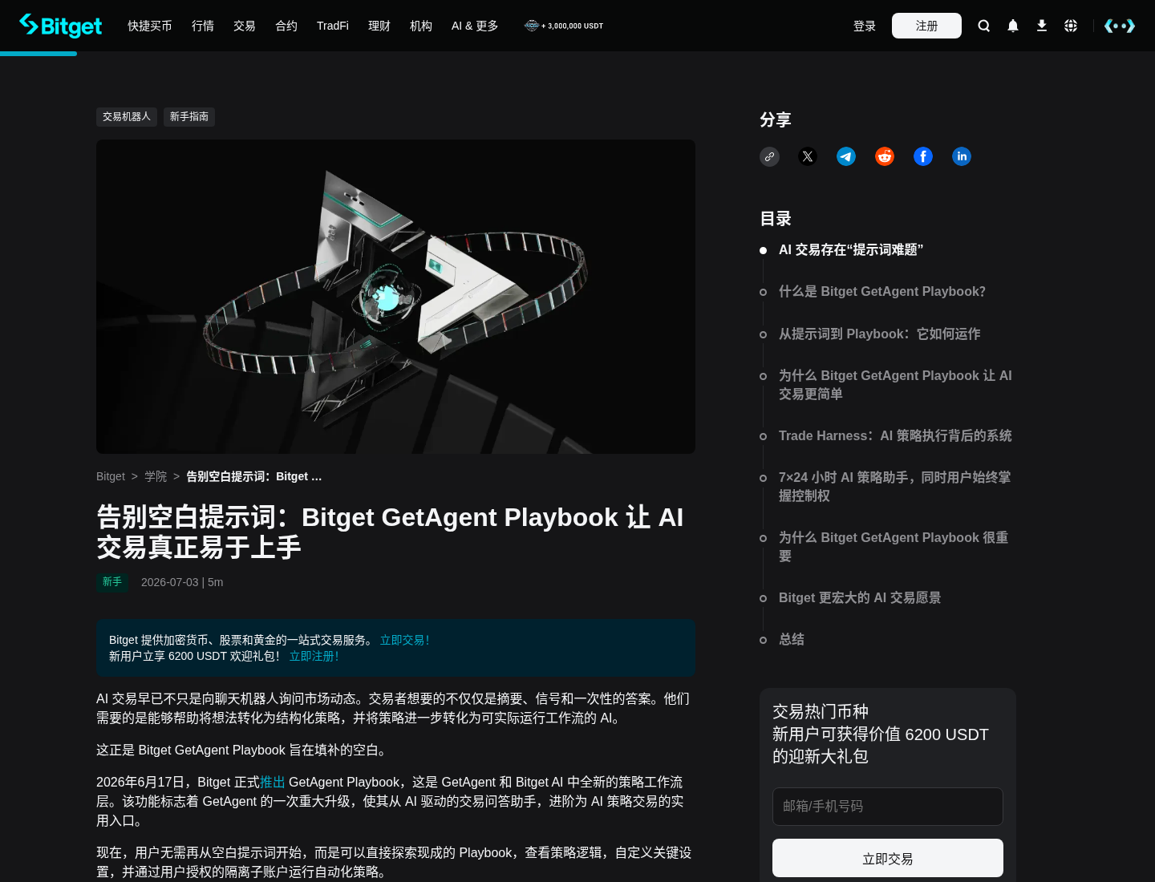The height and width of the screenshot is (882, 1155).
Task: Click the 立即注册! link in banner
Action: [314, 656]
